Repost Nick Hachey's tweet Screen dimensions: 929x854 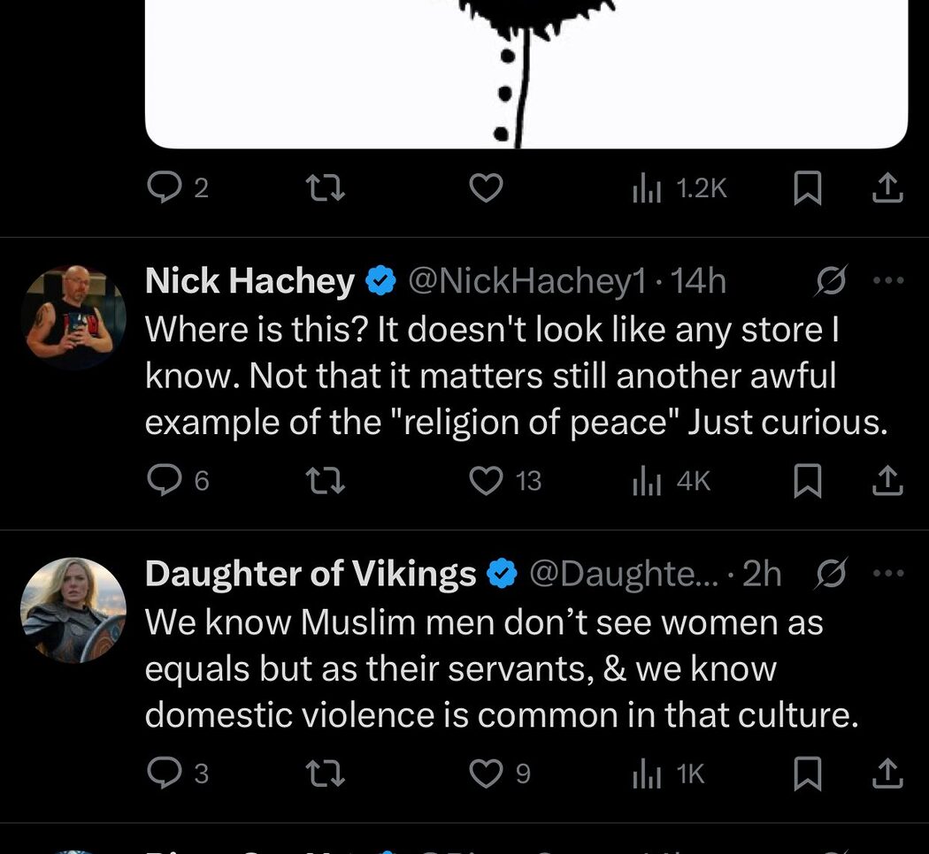pos(326,480)
